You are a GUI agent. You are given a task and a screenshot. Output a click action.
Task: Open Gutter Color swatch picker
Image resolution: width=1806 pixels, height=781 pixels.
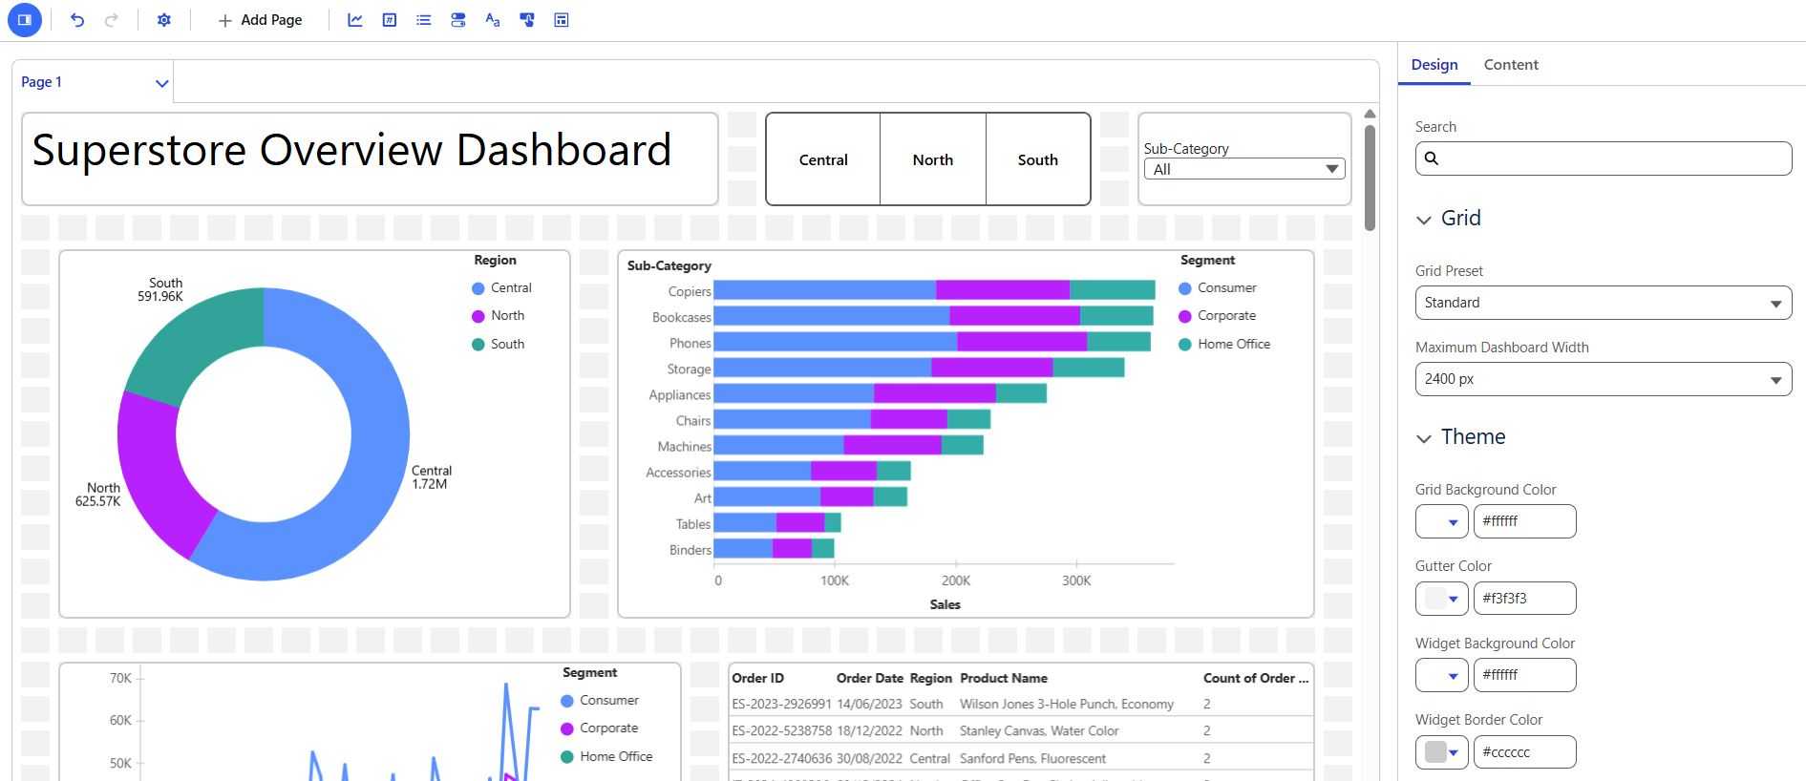click(x=1442, y=599)
